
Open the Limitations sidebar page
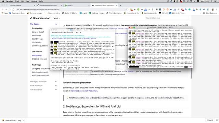pyautogui.click(x=37, y=42)
